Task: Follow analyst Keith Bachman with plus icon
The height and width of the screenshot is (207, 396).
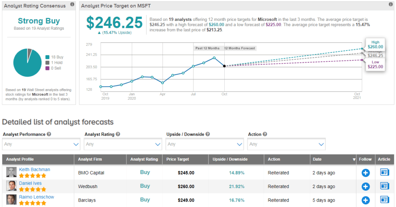Action: click(365, 173)
